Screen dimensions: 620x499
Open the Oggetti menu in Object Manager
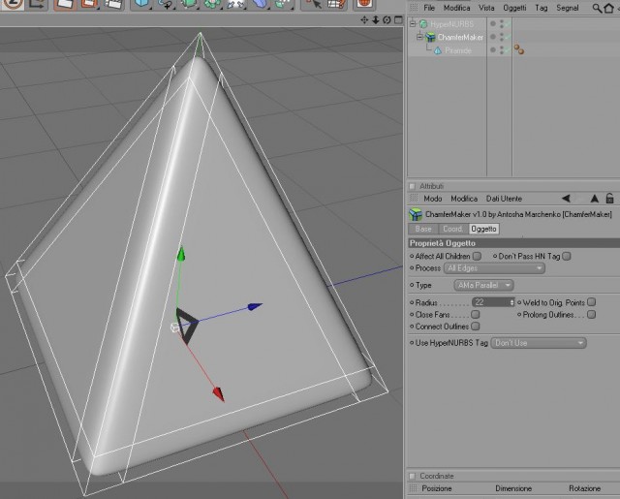click(514, 8)
